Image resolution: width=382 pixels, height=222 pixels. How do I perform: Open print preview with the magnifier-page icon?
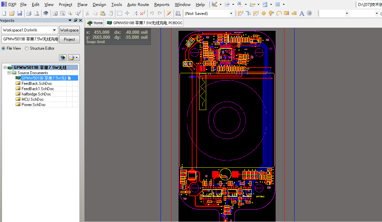click(x=37, y=13)
